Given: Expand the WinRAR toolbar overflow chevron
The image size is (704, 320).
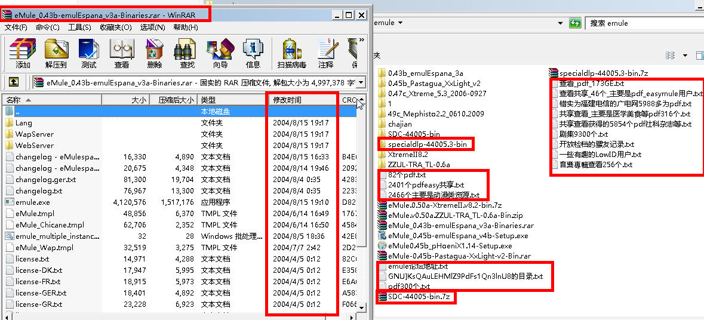Looking at the screenshot, I should 361,39.
